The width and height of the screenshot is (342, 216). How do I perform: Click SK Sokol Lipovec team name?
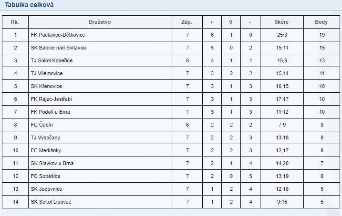click(51, 202)
